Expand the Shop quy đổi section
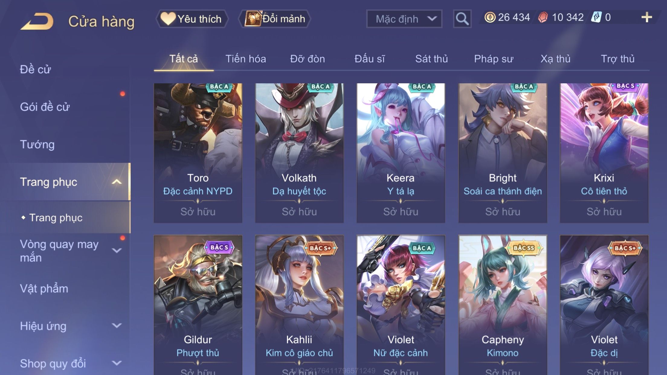667x375 pixels. pos(117,363)
